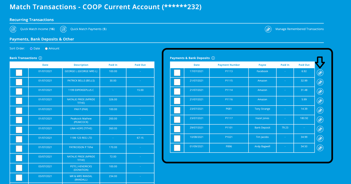Edit the Andy Bagwell P896 payment

(x=320, y=148)
